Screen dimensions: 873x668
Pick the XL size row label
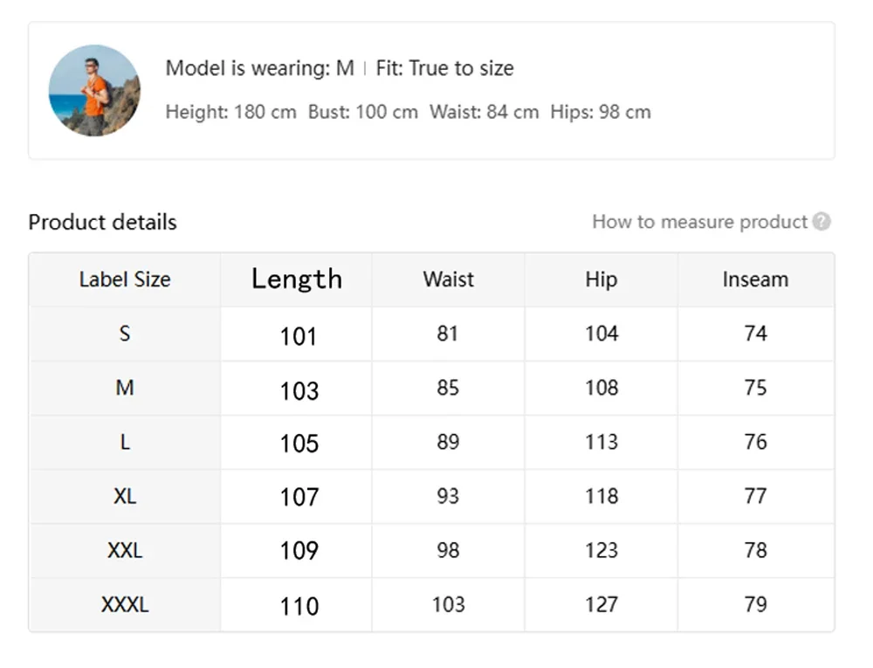pos(125,496)
